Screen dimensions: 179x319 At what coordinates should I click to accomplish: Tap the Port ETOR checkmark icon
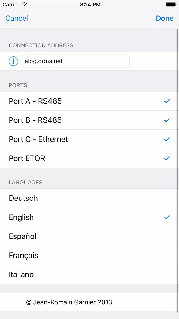167,158
